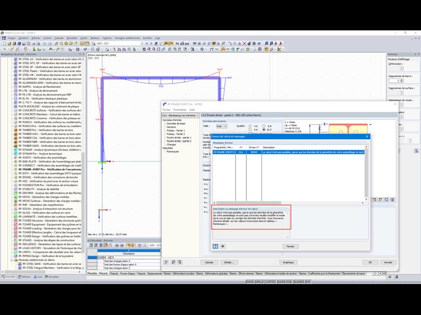Close the Erreurs de calcul et messages dialog

[x=367, y=136]
